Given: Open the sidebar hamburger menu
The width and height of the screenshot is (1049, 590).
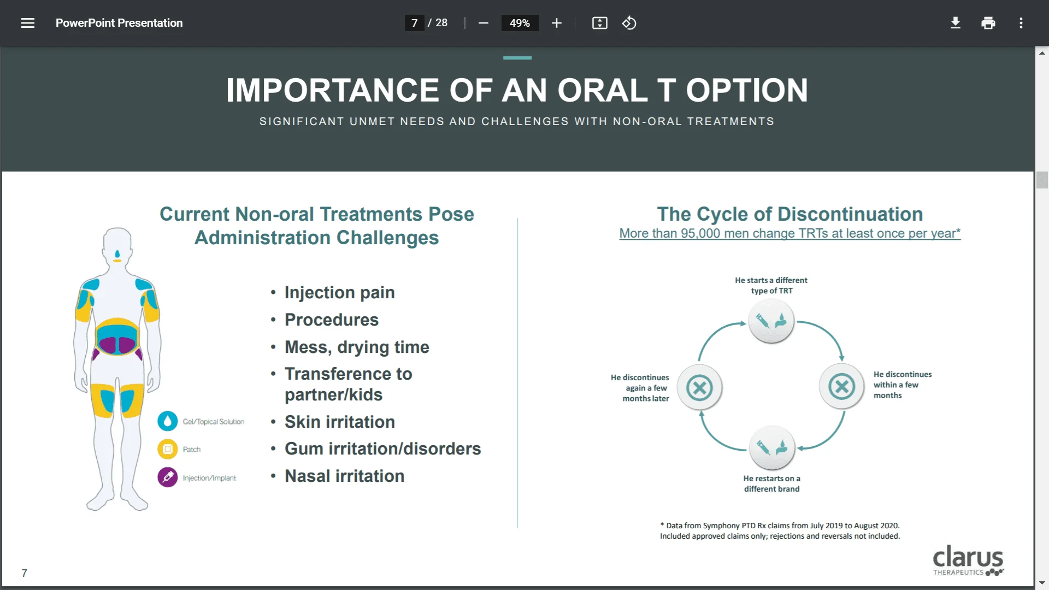Looking at the screenshot, I should pos(28,23).
